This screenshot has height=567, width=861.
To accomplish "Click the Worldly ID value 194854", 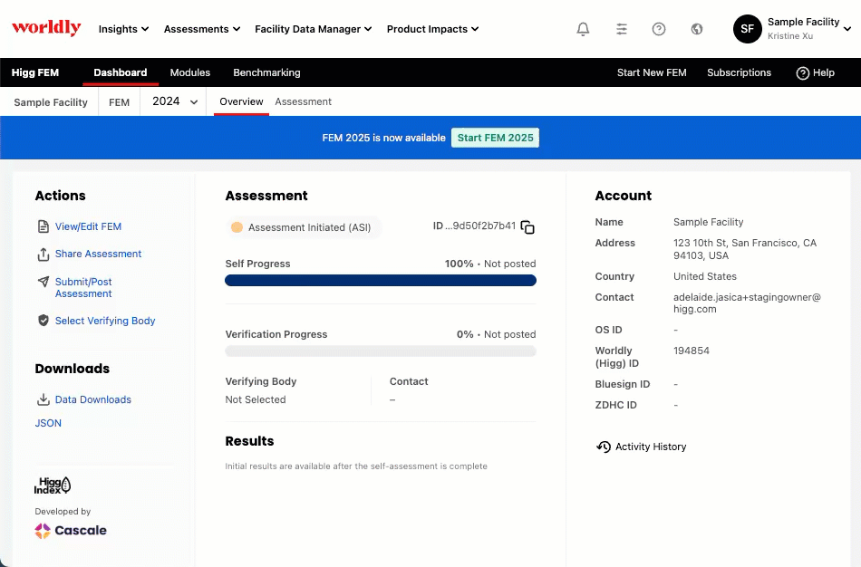I will coord(692,351).
